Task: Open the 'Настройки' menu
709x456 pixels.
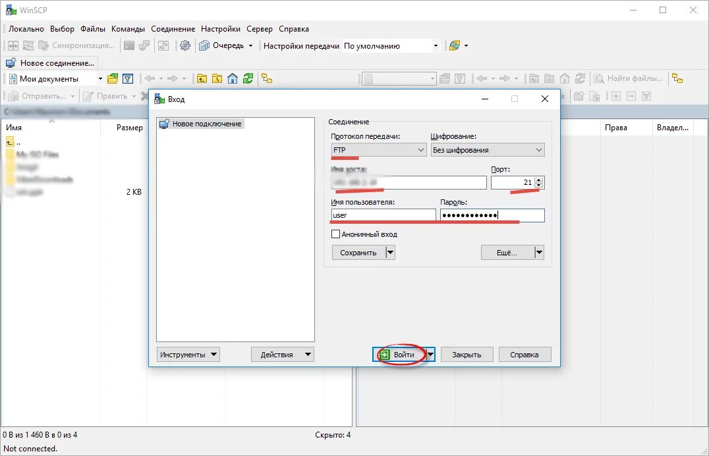Action: point(221,29)
